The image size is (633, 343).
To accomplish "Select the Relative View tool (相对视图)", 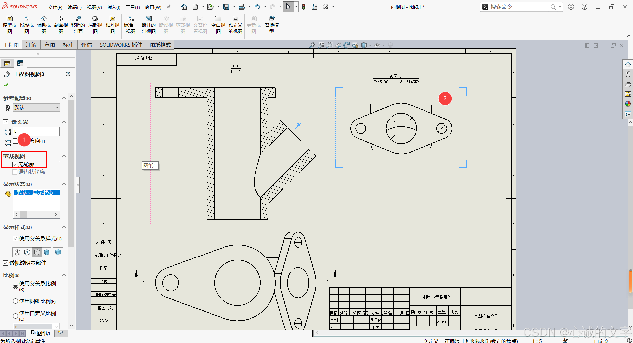I will 112,25.
